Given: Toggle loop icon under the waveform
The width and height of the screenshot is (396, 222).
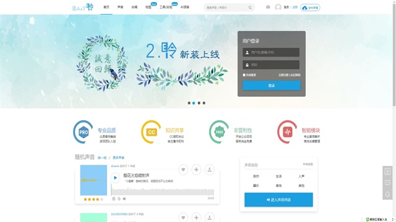Looking at the screenshot, I should [x=119, y=199].
